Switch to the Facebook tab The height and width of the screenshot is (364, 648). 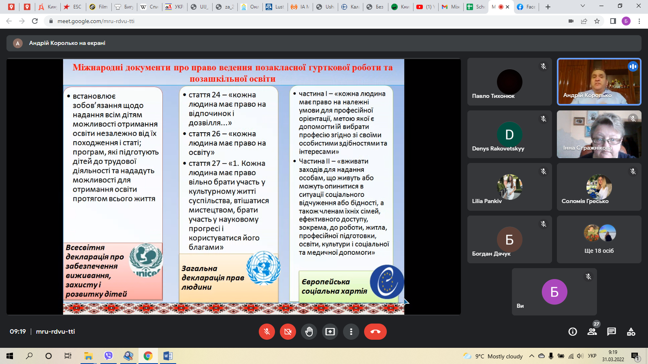(526, 7)
